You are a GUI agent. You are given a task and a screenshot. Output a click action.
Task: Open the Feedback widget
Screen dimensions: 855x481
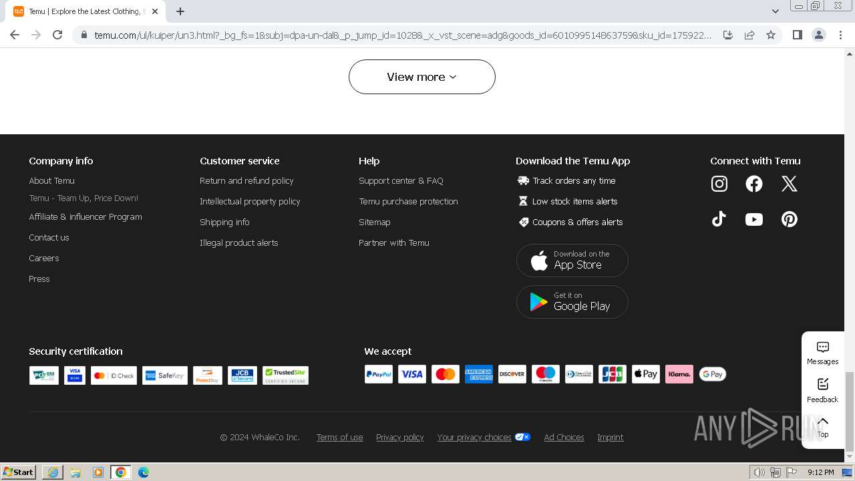[823, 390]
